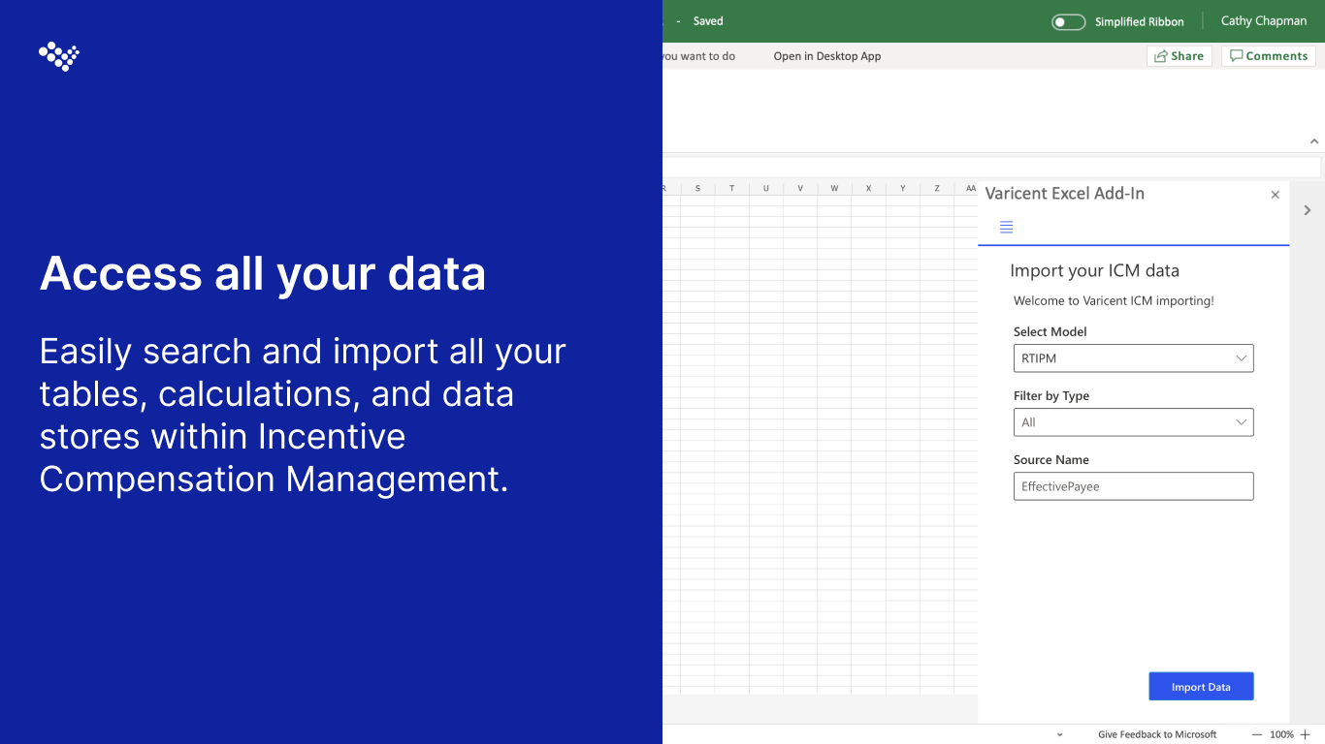
Task: Click the Welcome to Varicent ICM importing text
Action: click(x=1114, y=301)
